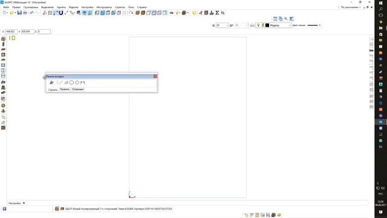Undo the last action with undo arrow
This screenshot has width=387, height=218.
click(x=31, y=13)
